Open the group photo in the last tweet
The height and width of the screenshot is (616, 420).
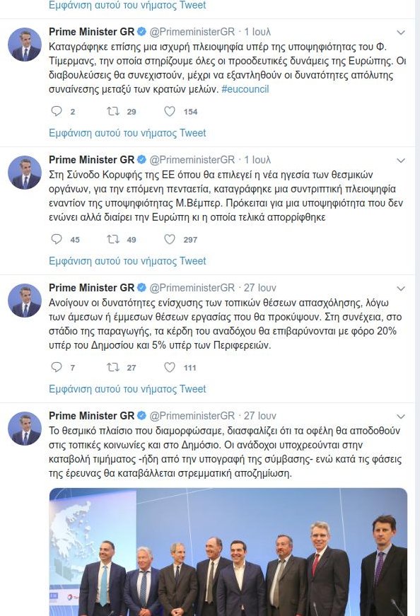pyautogui.click(x=228, y=552)
